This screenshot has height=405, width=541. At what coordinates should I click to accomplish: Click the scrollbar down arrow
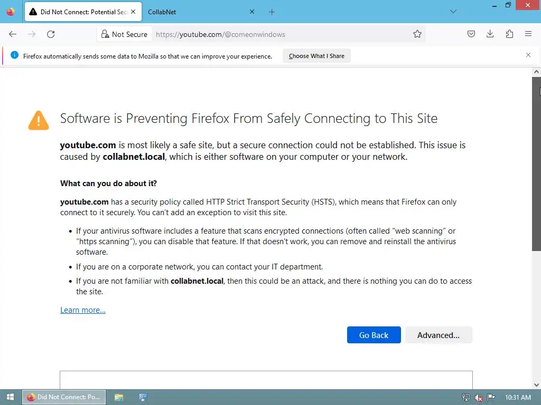pos(536,385)
